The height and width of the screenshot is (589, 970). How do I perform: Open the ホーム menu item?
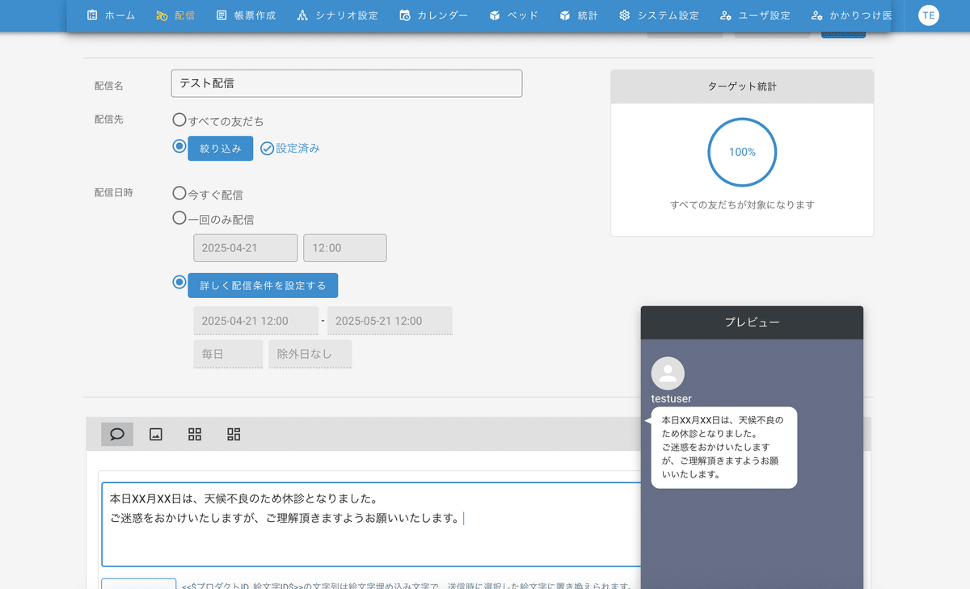click(x=111, y=15)
